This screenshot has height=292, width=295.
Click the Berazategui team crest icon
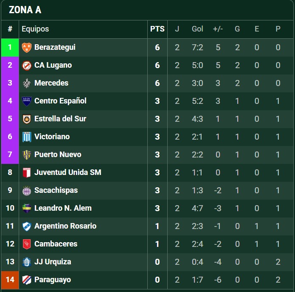click(27, 48)
